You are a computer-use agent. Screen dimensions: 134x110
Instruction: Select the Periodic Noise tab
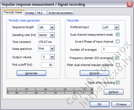[13, 12]
